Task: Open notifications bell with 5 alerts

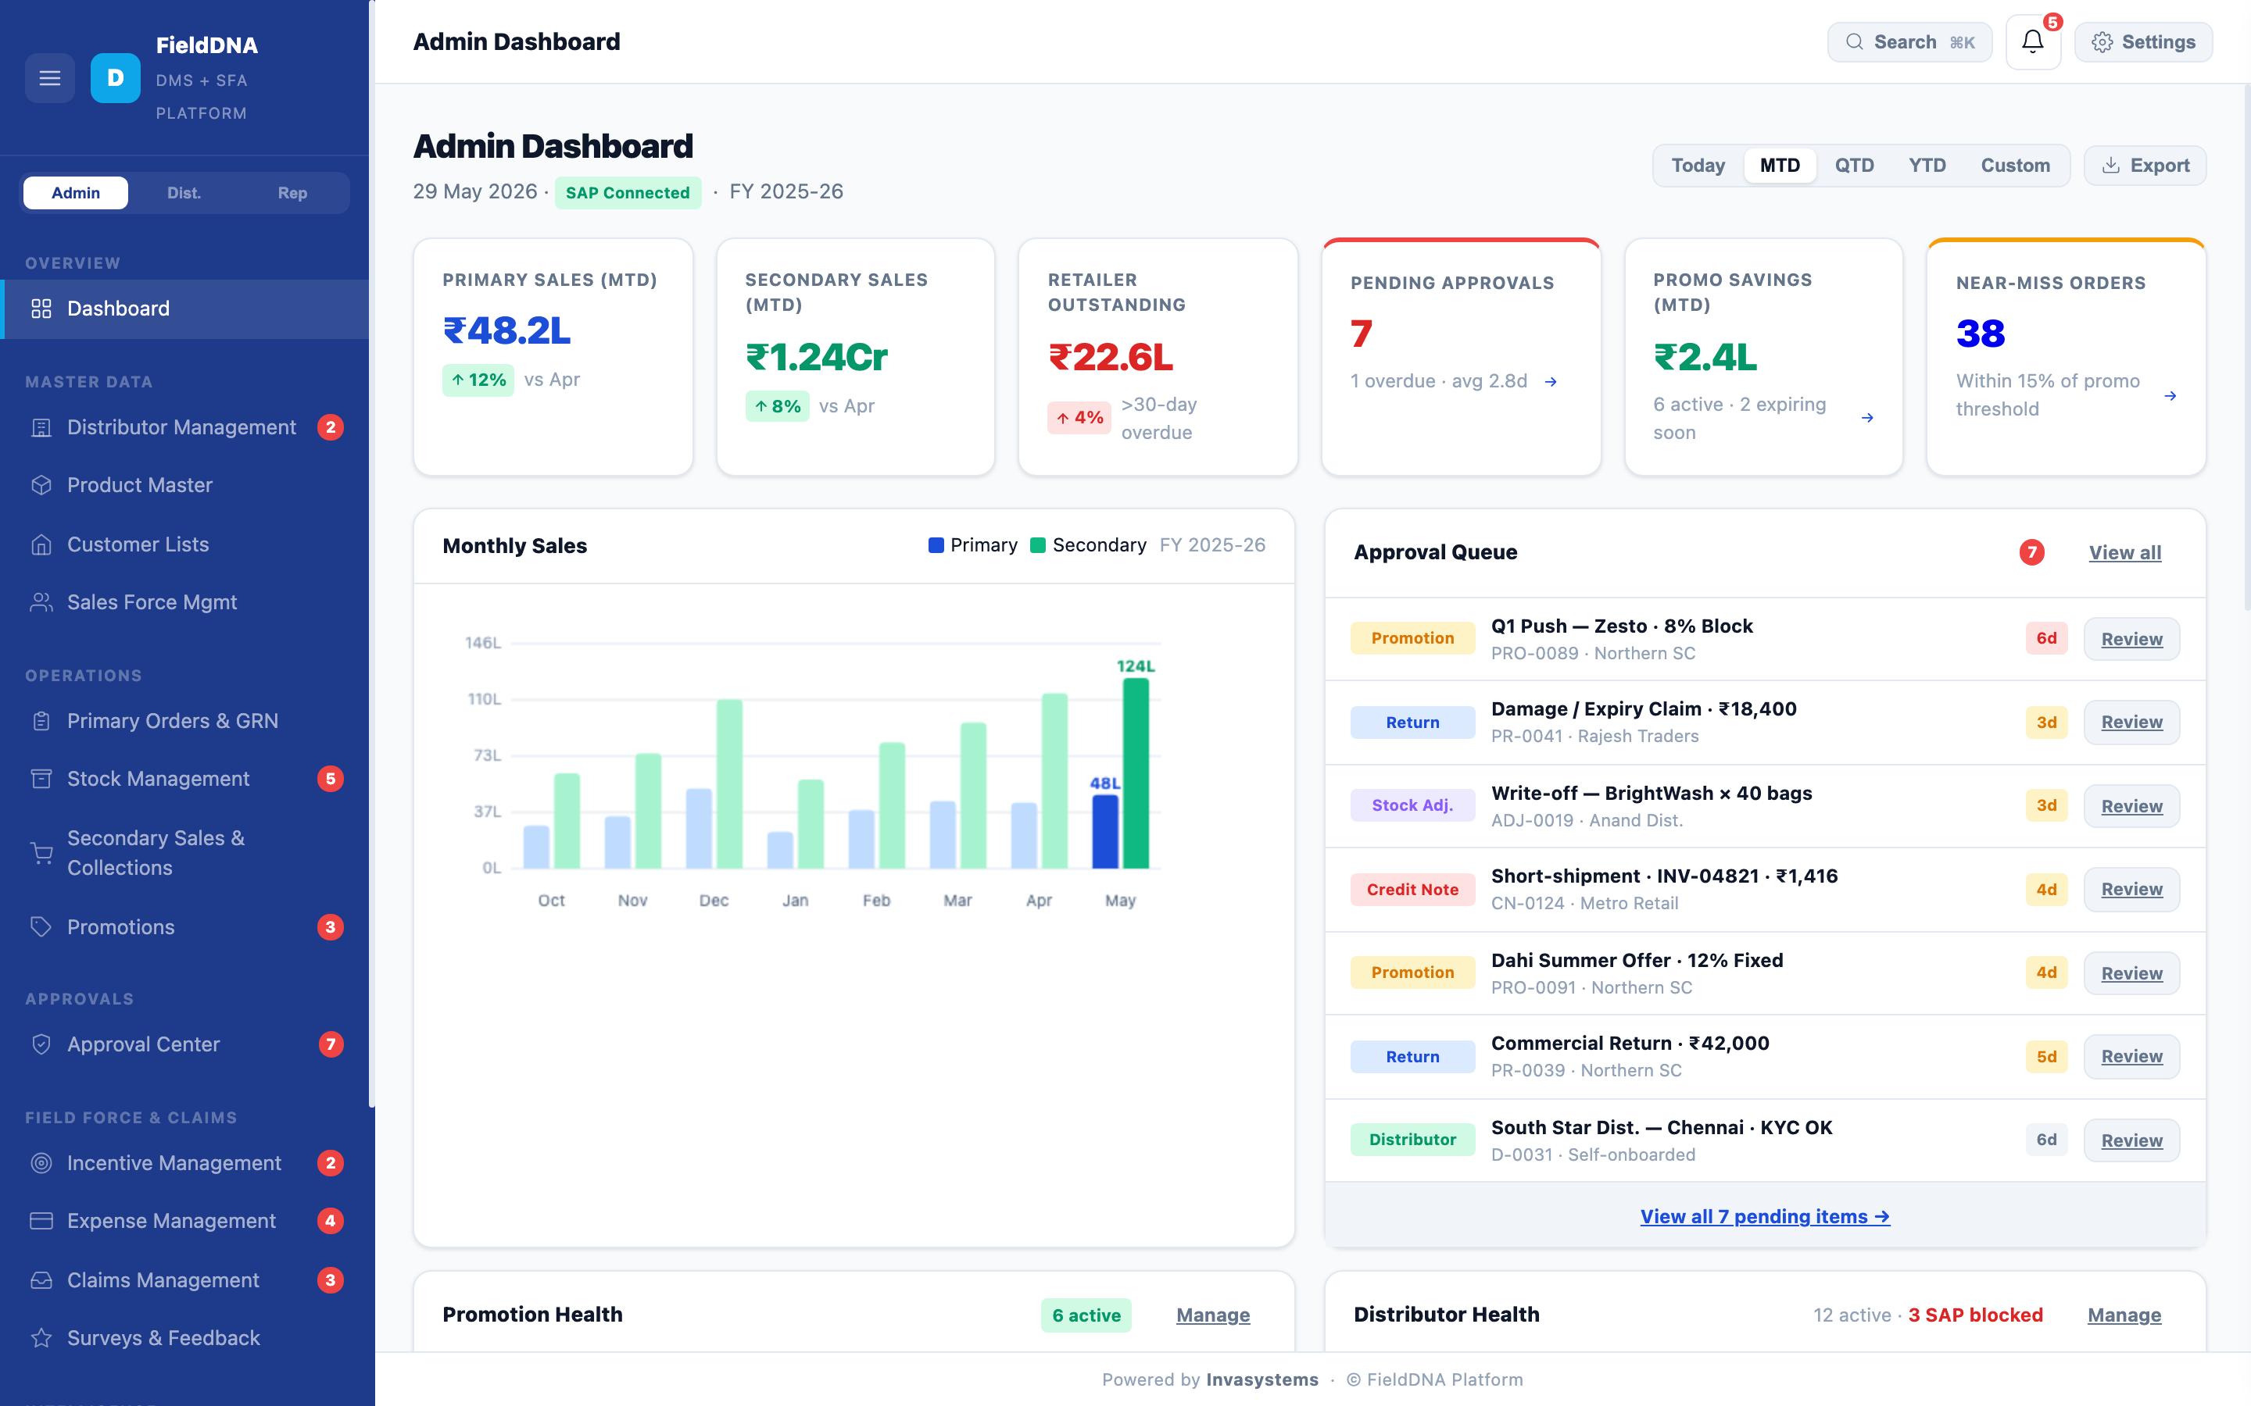Action: pyautogui.click(x=2032, y=42)
